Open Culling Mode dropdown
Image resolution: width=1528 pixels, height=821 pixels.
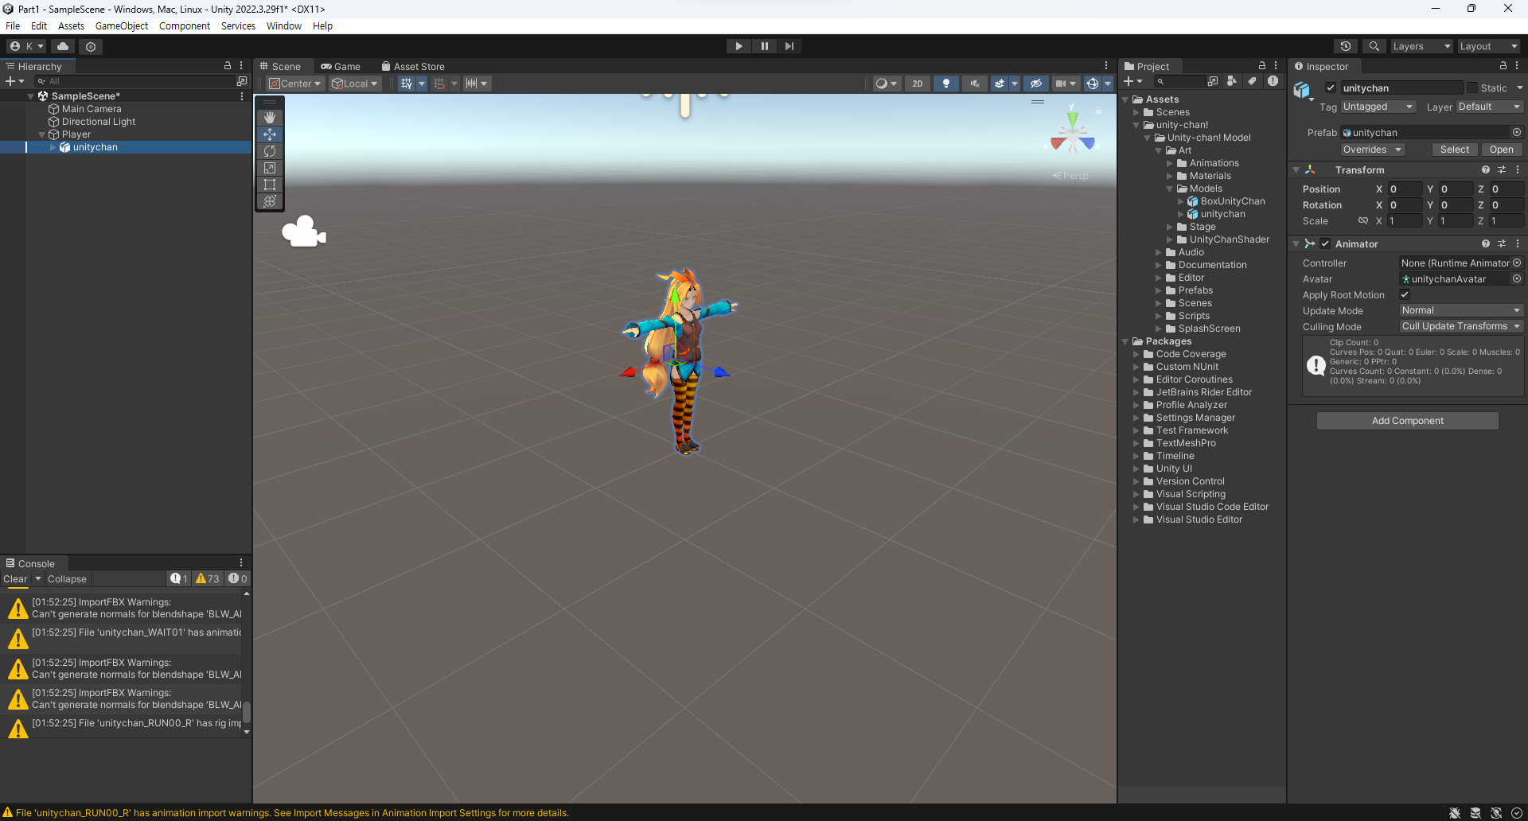(1460, 326)
